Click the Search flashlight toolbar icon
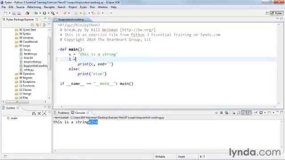This screenshot has width=285, height=160. coord(65,13)
